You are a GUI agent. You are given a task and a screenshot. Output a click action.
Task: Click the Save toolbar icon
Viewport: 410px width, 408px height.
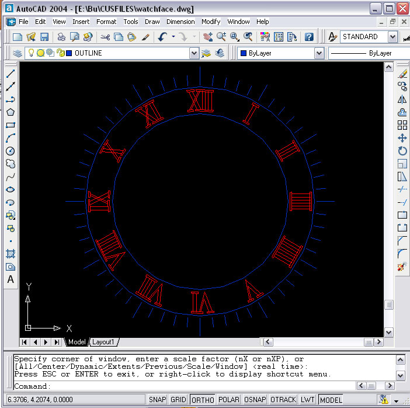point(44,37)
